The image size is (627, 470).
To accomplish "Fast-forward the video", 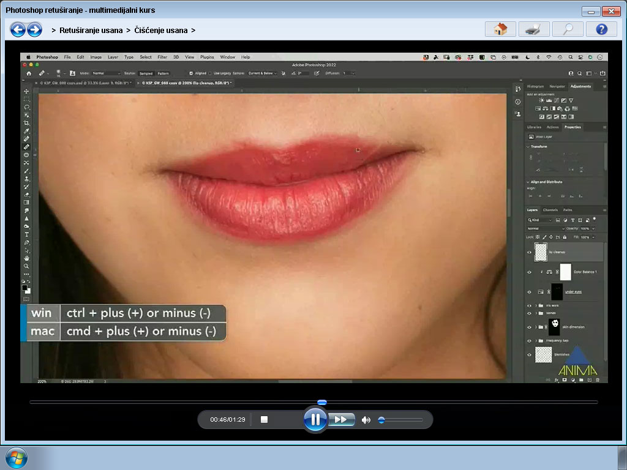I will (x=341, y=419).
